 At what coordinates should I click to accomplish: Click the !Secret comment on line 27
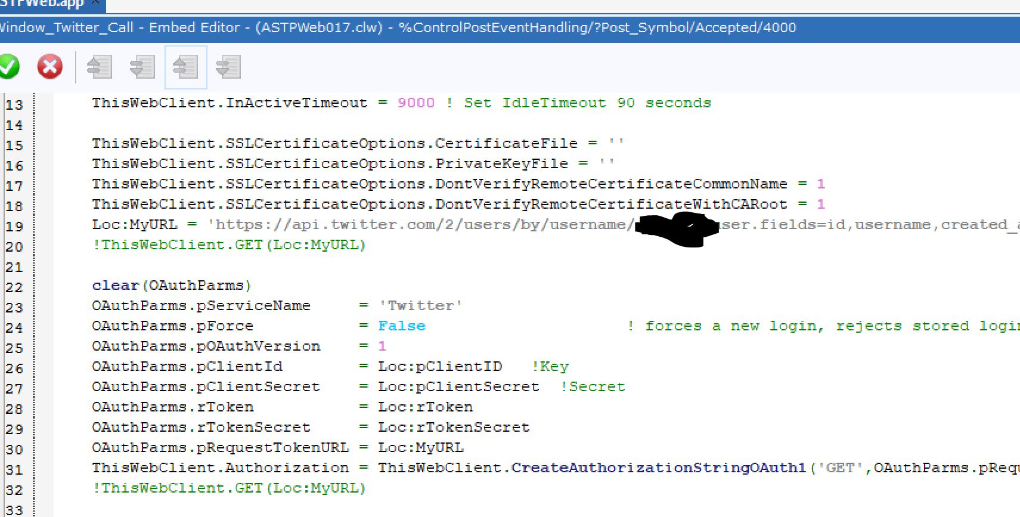tap(593, 386)
